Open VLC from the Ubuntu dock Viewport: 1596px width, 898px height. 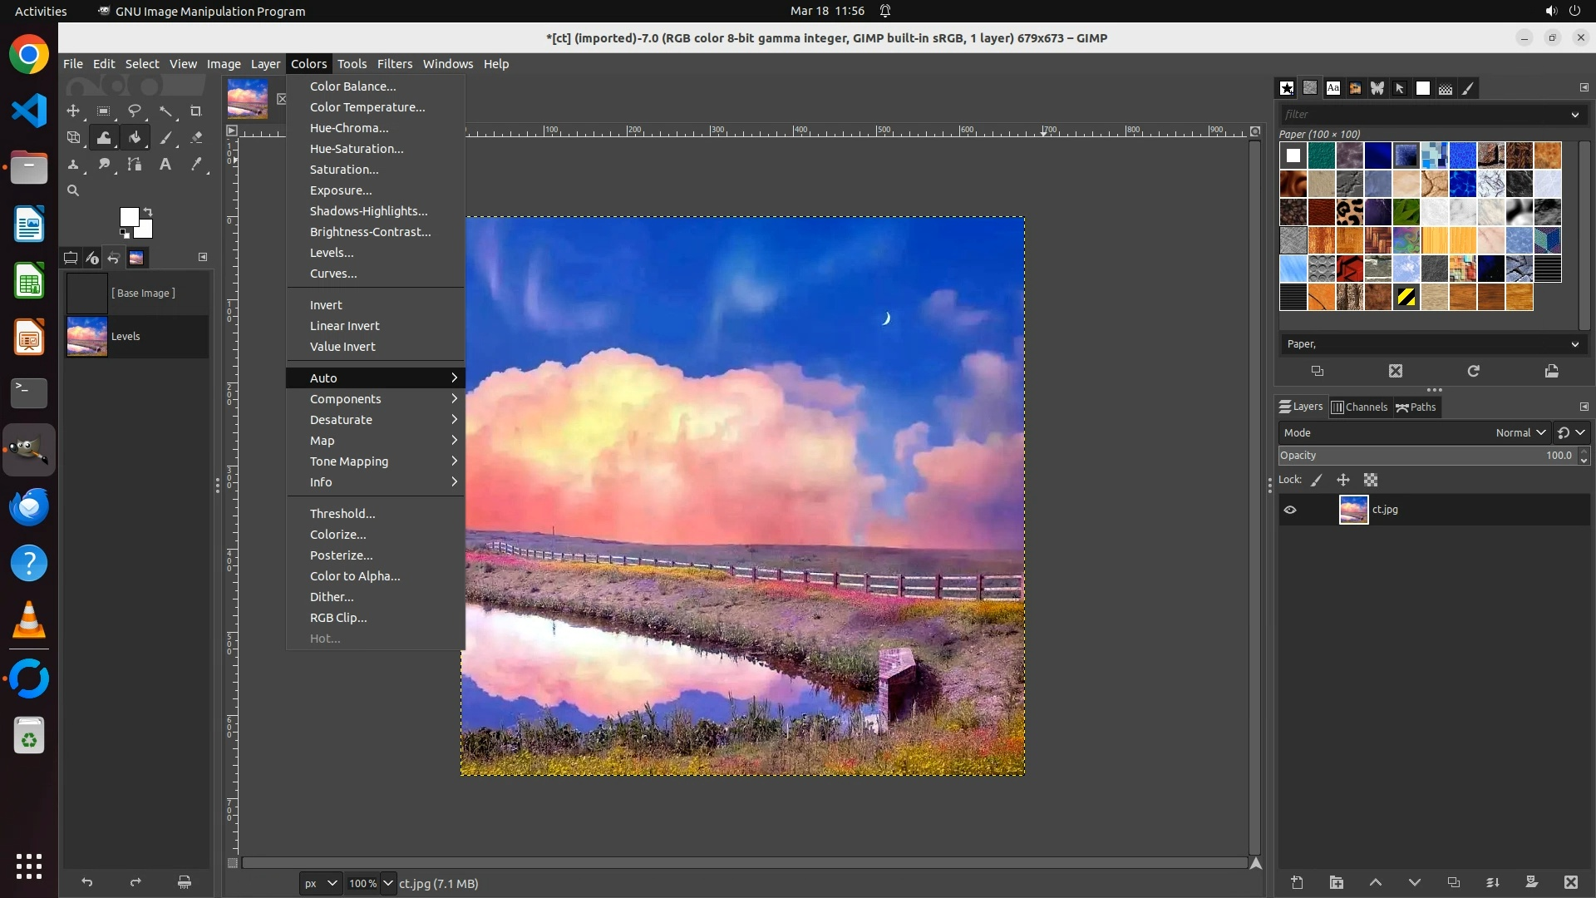click(x=29, y=620)
